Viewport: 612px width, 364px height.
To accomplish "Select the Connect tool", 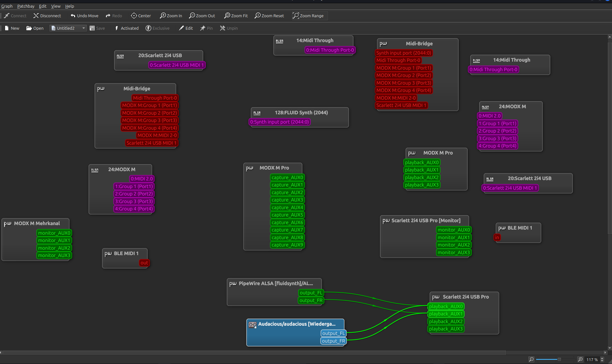I will coord(15,16).
